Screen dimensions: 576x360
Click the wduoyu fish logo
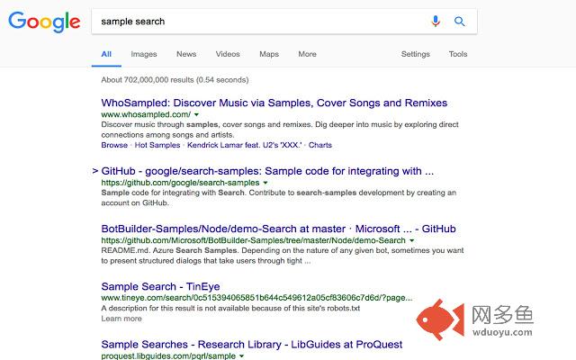440,319
